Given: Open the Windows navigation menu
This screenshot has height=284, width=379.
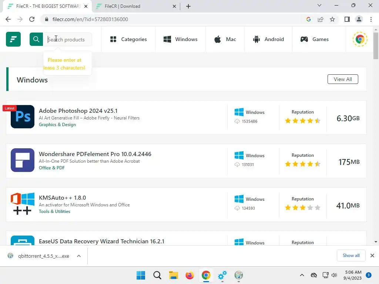Looking at the screenshot, I should pyautogui.click(x=180, y=39).
